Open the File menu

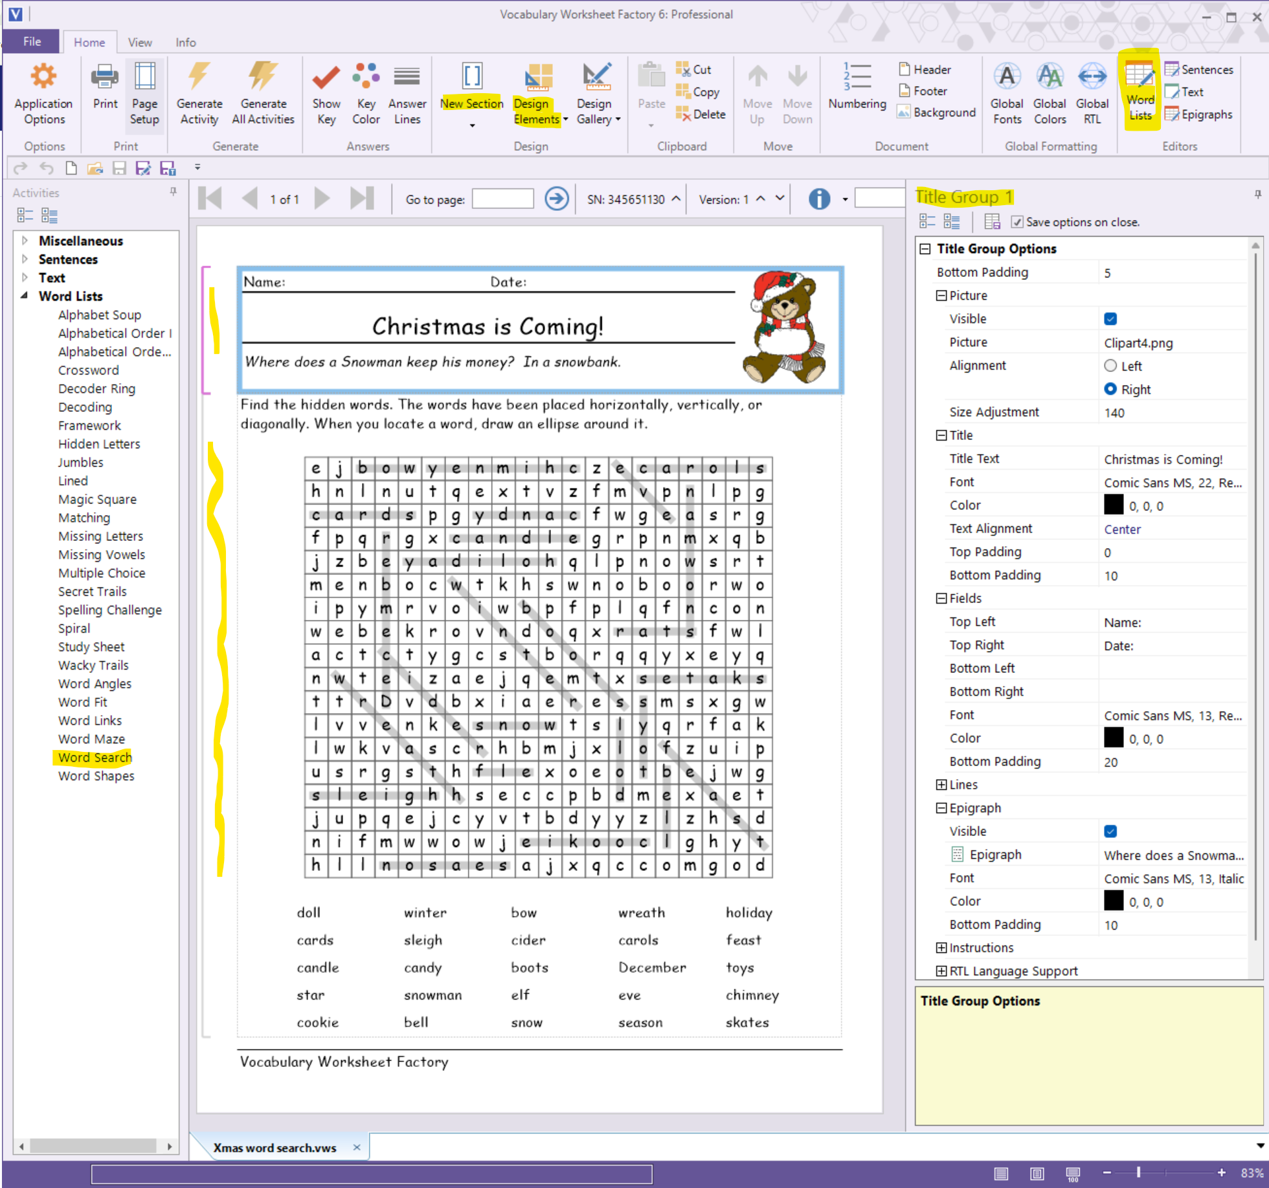pos(32,41)
